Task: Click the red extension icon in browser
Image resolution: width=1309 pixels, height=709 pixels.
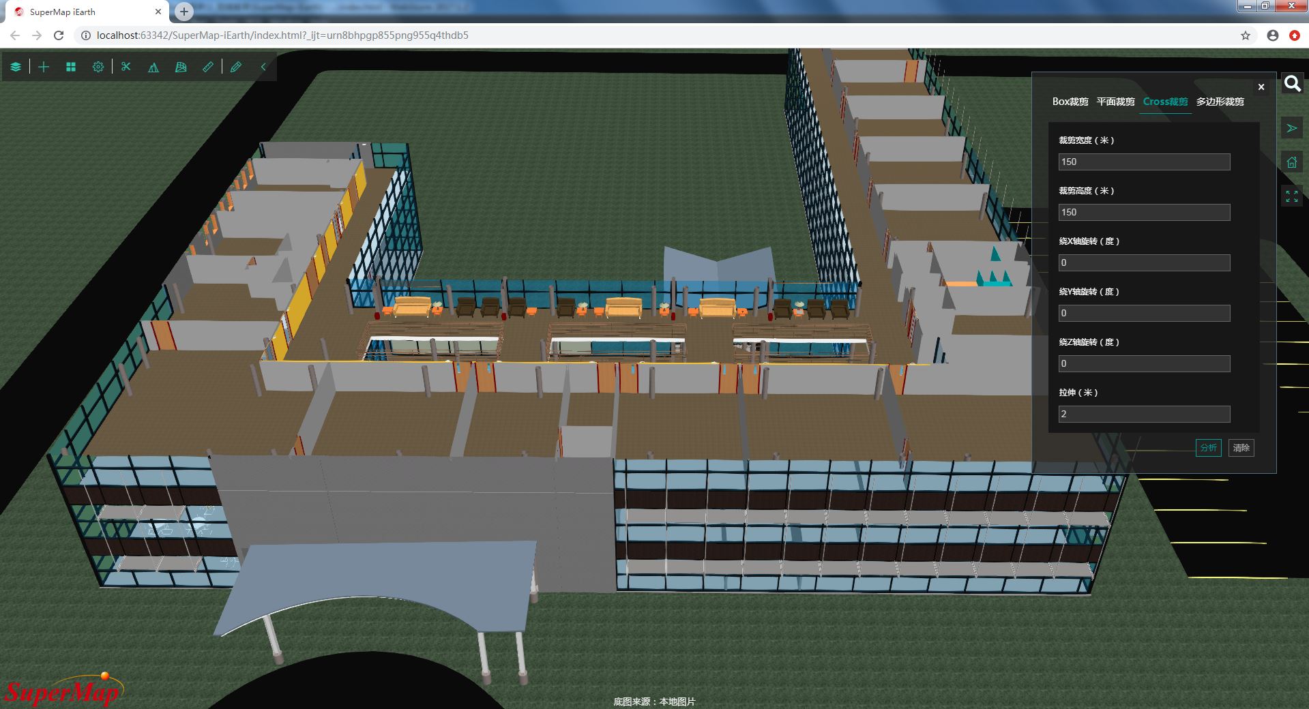Action: click(x=1295, y=35)
